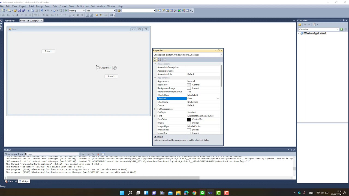
Task: Expand the FlatAppearance property
Action: coord(155,109)
